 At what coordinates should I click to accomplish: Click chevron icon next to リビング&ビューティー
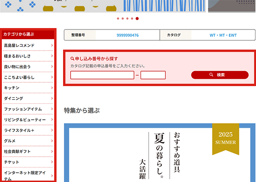point(52,119)
